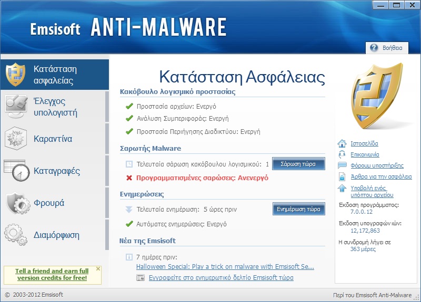Click the upload arrow icon beside Υποβολή αρχείου
The height and width of the screenshot is (302, 421).
coord(342,188)
